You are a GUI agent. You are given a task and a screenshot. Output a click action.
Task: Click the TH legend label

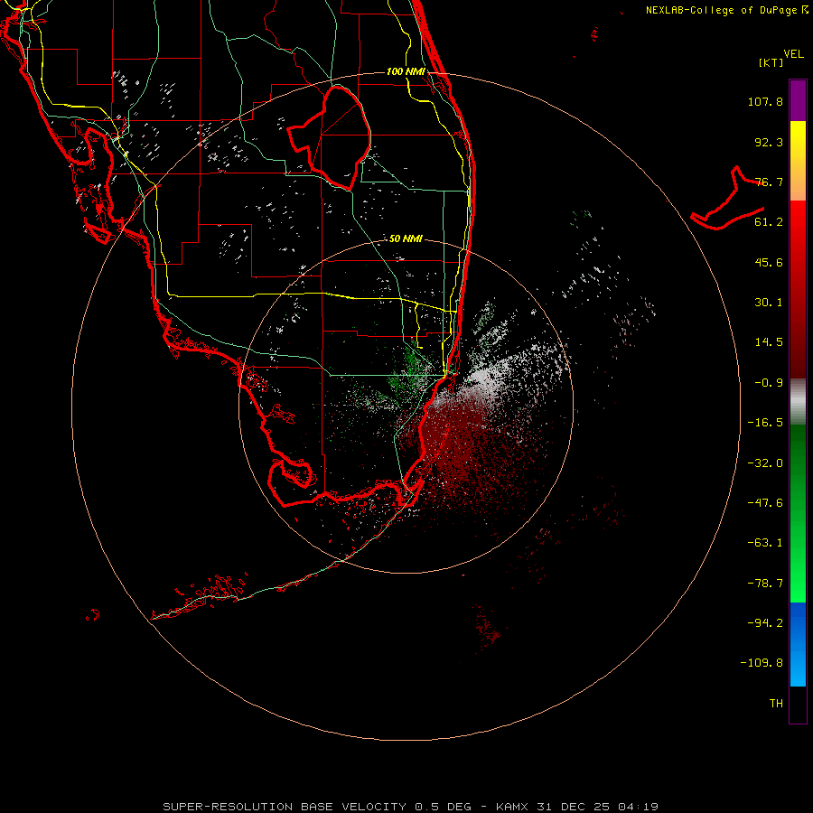click(x=776, y=704)
